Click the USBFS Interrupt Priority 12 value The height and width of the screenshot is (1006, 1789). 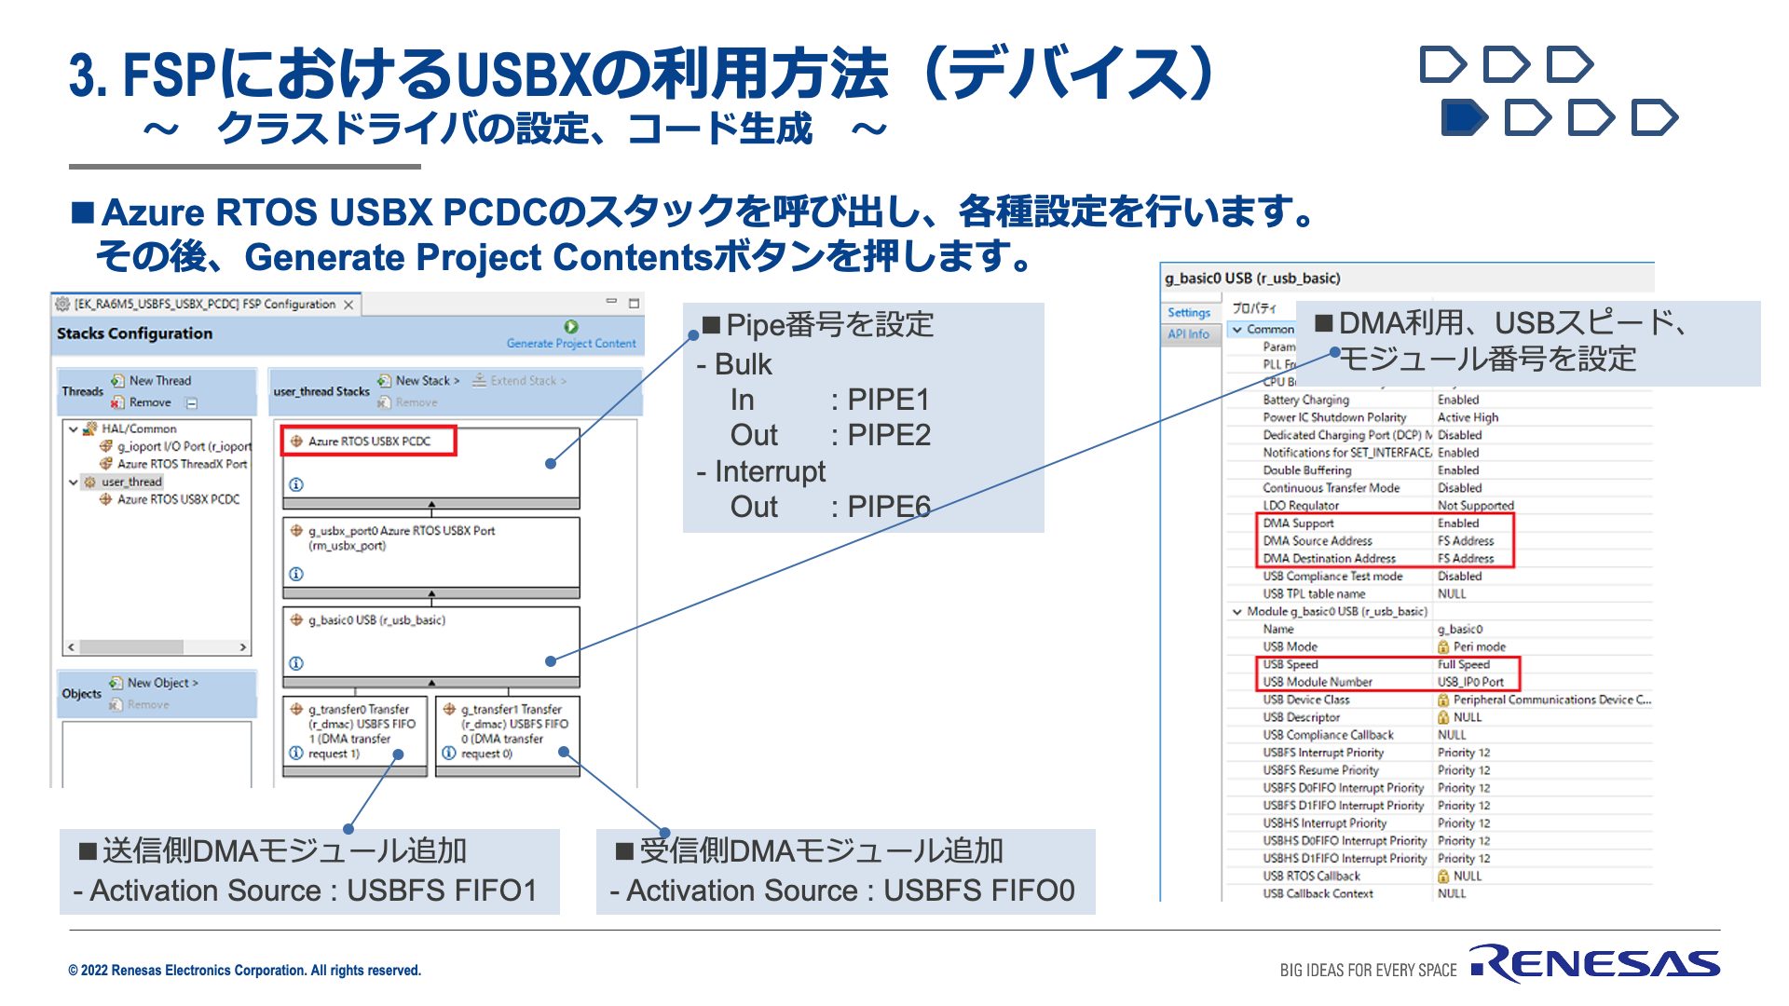click(x=1464, y=753)
